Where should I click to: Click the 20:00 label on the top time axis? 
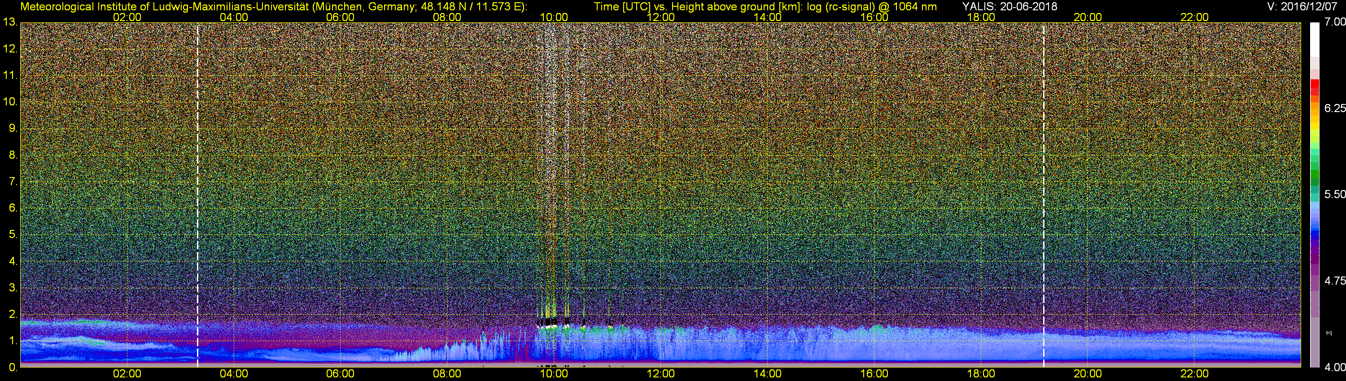point(1088,17)
